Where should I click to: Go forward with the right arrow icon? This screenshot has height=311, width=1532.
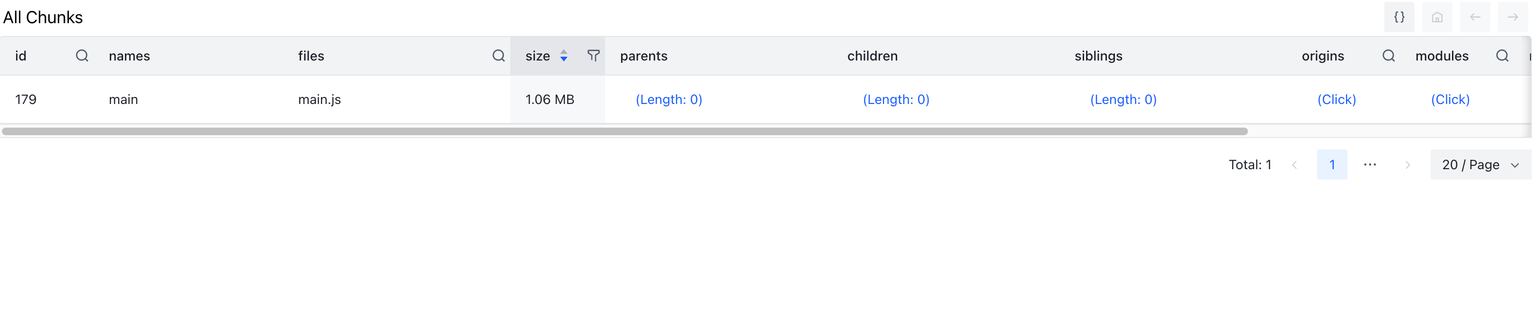click(x=1513, y=17)
